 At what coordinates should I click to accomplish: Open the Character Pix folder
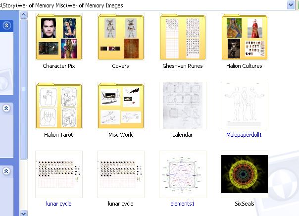(x=59, y=37)
